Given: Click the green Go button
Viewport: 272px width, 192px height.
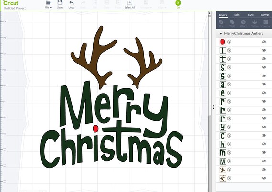Looking at the screenshot, I should click(178, 3).
